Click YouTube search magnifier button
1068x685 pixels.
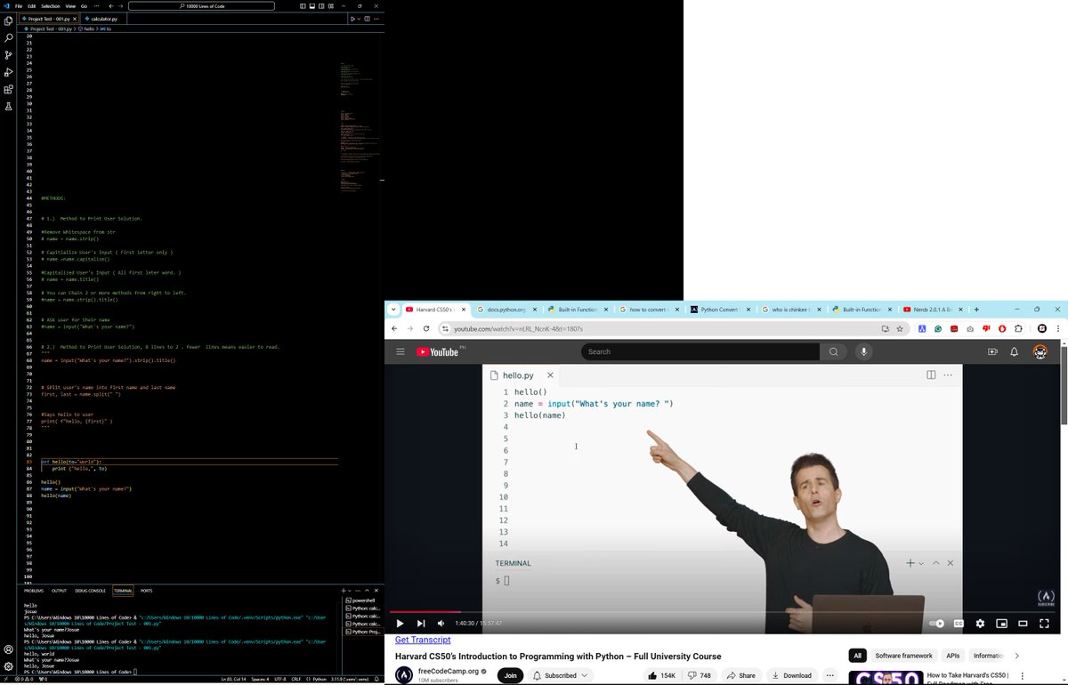(x=833, y=352)
